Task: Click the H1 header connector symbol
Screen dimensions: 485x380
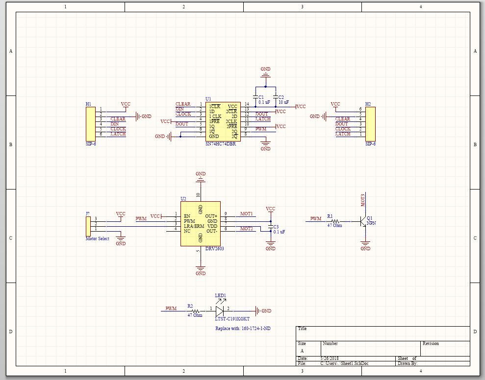Action: pyautogui.click(x=91, y=124)
